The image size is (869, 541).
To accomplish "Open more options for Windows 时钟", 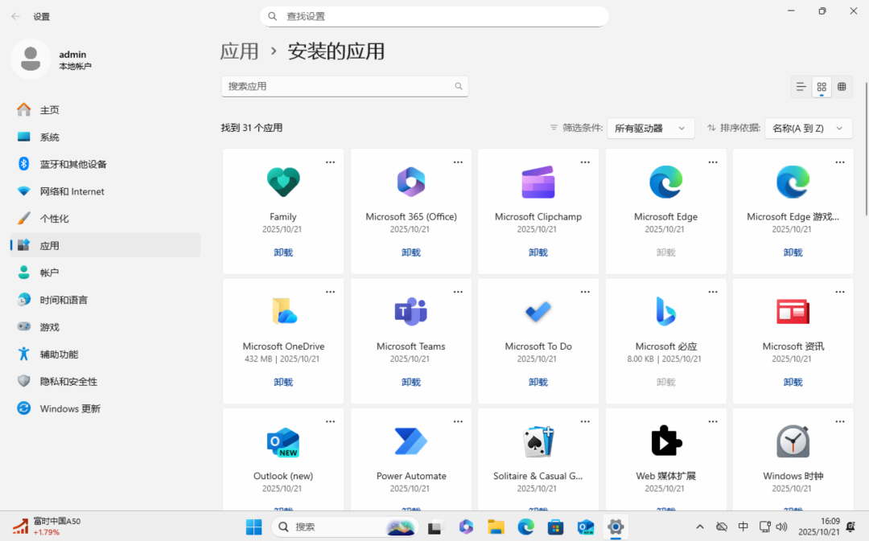I will [840, 421].
